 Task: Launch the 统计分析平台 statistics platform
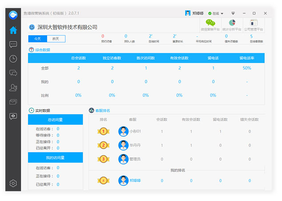tap(232, 25)
